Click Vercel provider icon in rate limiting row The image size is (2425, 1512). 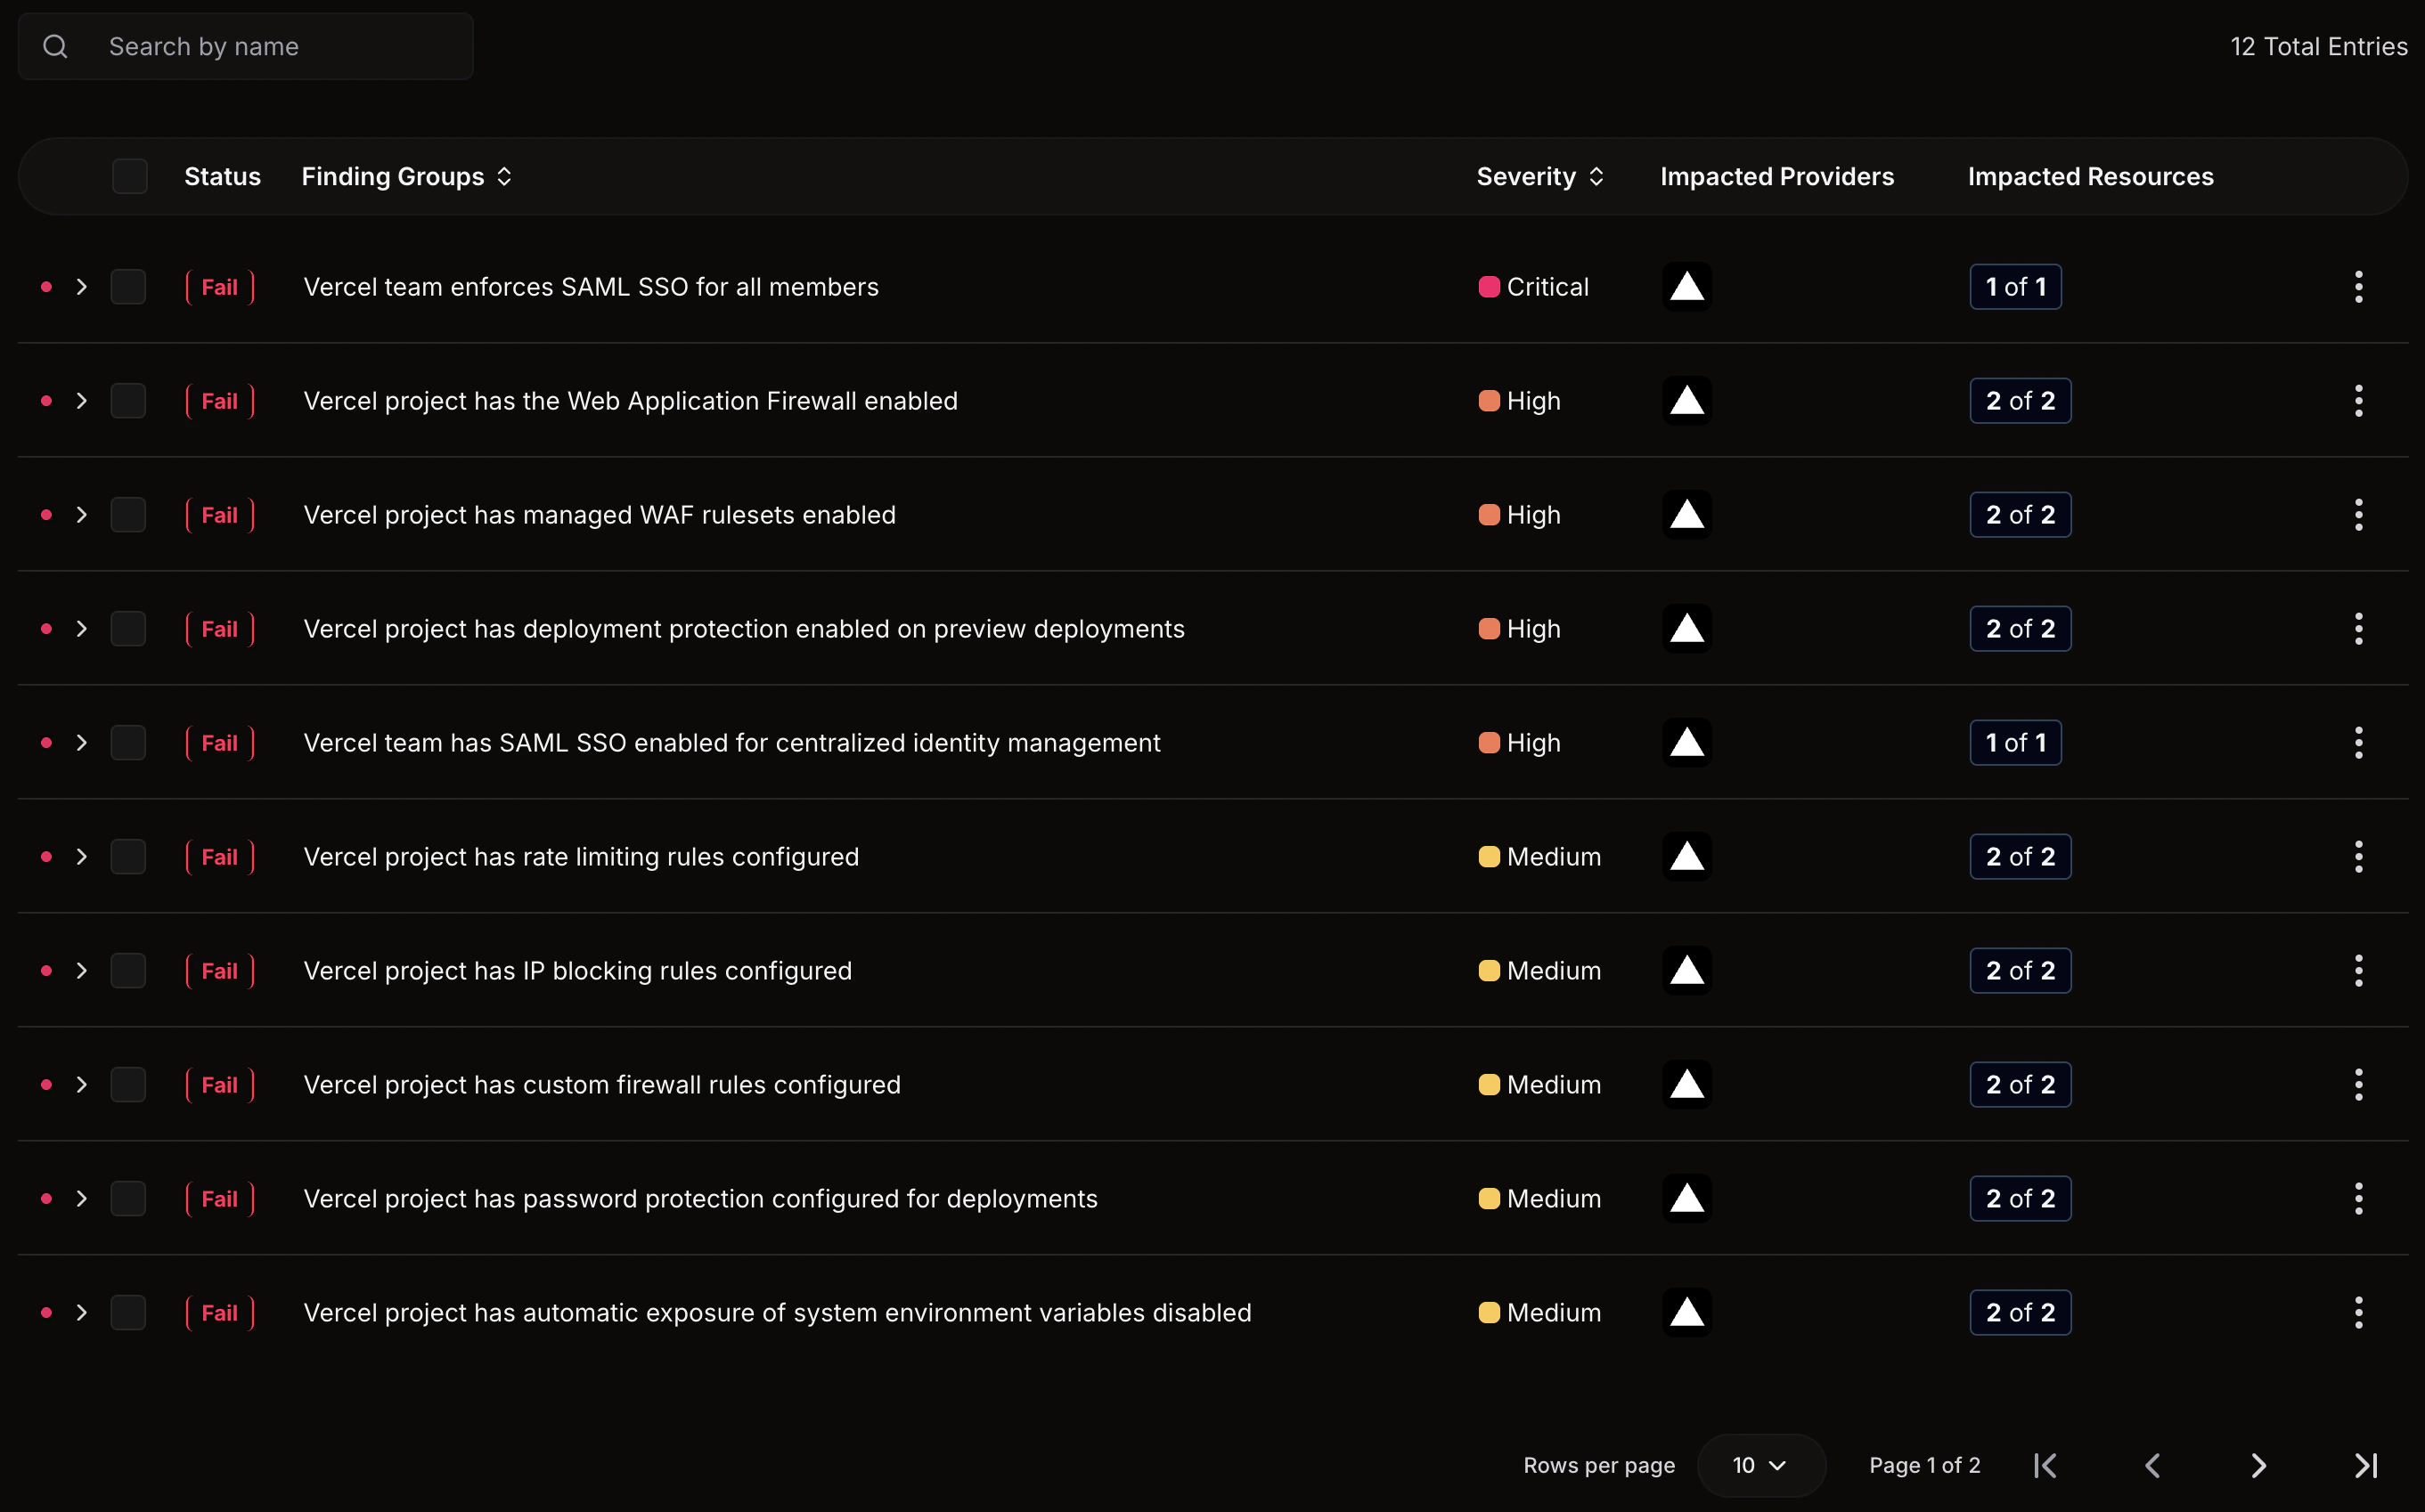pos(1686,857)
